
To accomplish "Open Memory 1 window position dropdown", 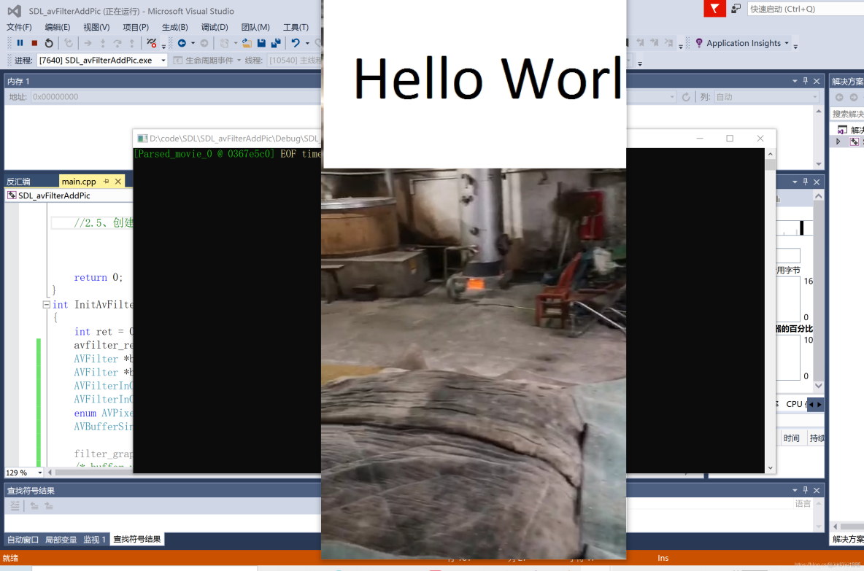I will 795,81.
